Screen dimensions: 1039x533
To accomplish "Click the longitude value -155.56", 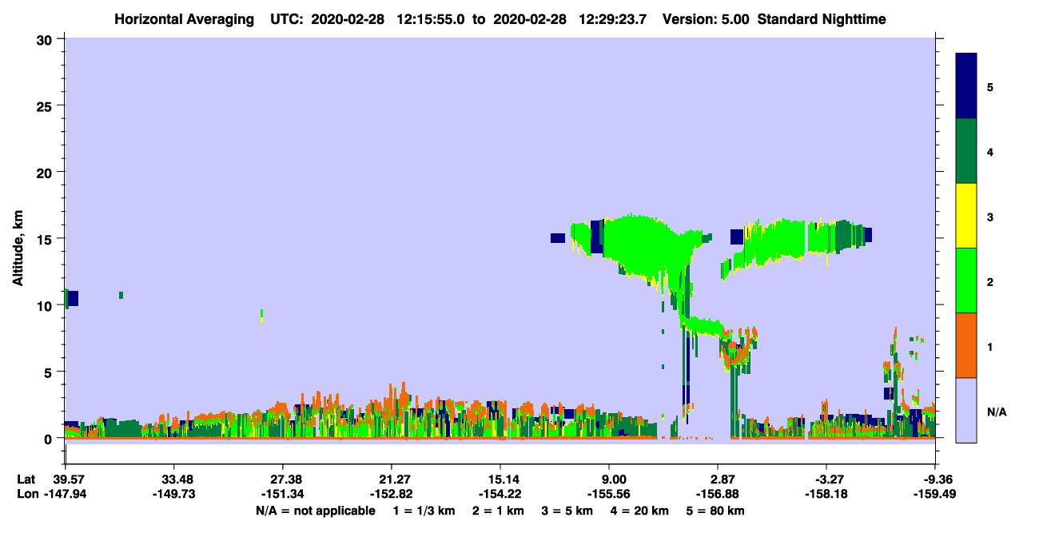I will [609, 494].
